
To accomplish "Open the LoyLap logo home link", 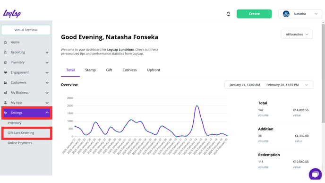I will (x=12, y=14).
